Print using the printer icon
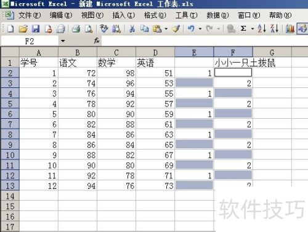 pos(76,29)
